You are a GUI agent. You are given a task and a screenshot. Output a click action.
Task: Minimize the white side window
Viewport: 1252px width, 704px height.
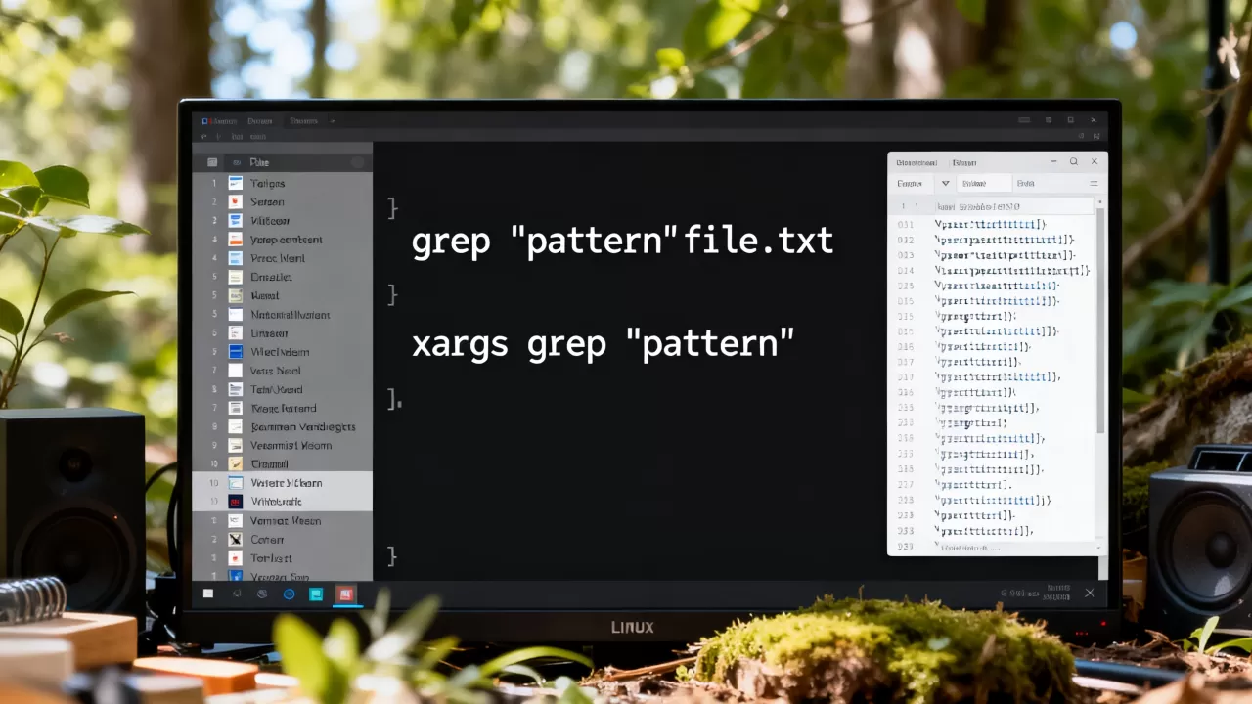click(1053, 161)
